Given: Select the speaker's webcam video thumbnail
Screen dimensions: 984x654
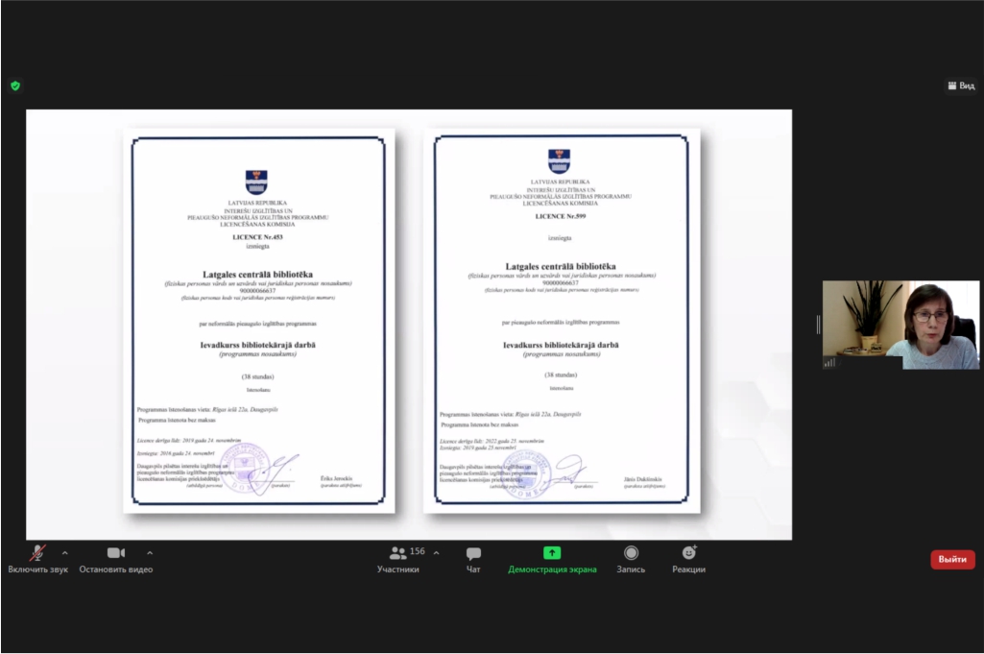Looking at the screenshot, I should (900, 325).
